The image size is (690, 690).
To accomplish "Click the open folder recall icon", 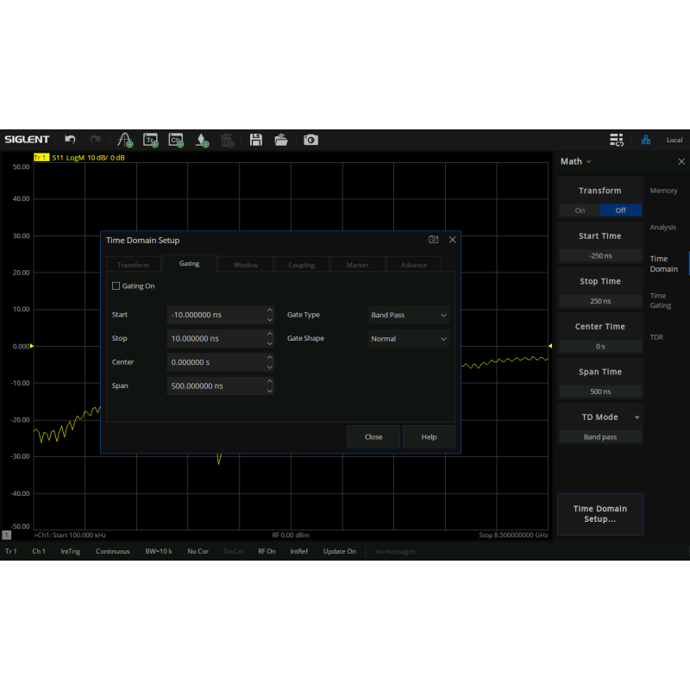I will coord(281,140).
